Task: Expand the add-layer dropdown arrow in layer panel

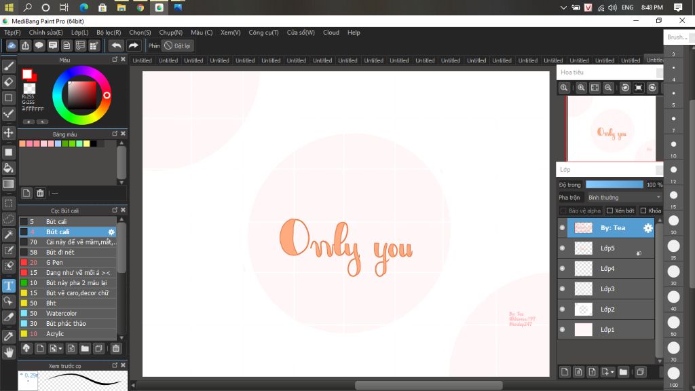Action: pos(612,372)
